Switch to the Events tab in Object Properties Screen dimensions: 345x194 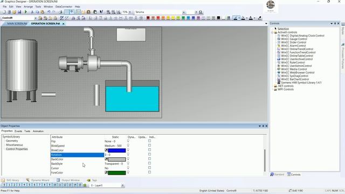[x=18, y=131]
